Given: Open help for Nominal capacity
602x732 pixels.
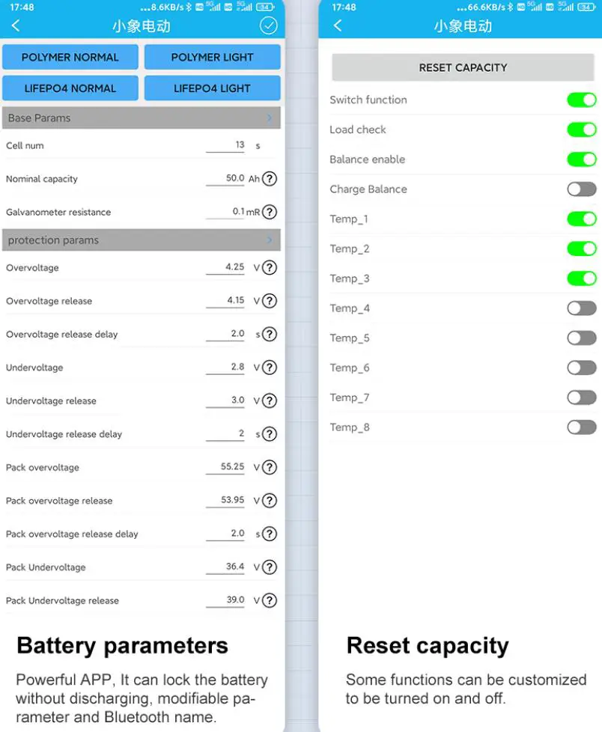Looking at the screenshot, I should (x=270, y=179).
